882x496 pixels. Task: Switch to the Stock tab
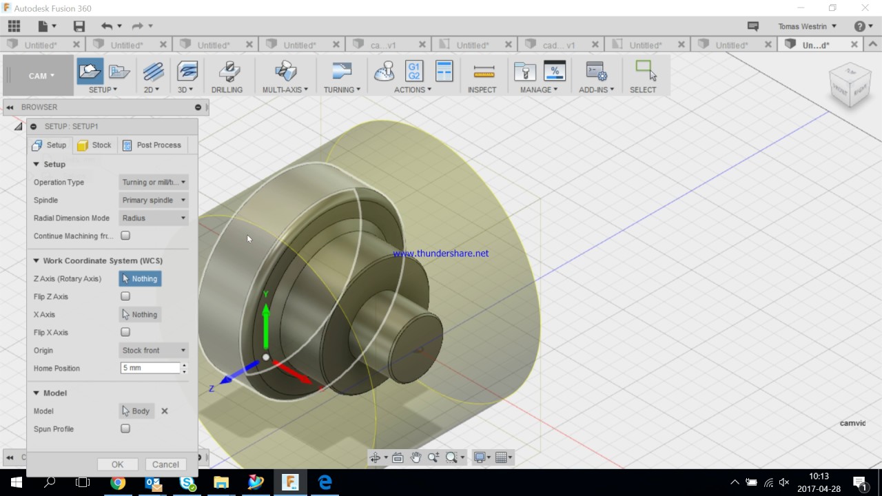click(x=94, y=145)
